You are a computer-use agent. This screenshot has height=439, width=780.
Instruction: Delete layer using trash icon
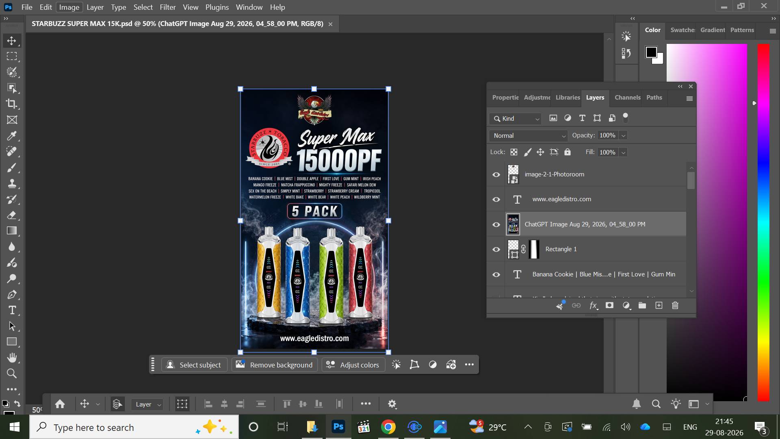pos(675,305)
